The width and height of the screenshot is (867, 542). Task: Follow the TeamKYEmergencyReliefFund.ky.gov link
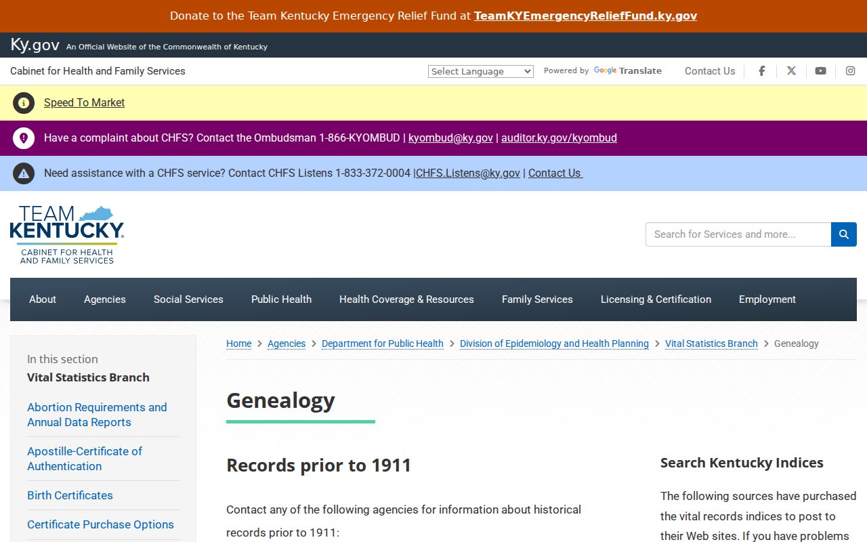tap(585, 16)
